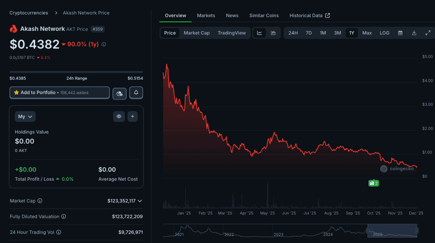Click the price alert bell icon
Viewport: 435px width, 243px height.
pyautogui.click(x=136, y=93)
